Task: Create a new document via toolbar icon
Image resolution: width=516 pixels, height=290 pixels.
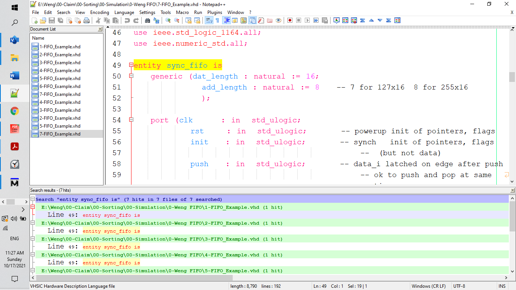Action: pyautogui.click(x=34, y=20)
